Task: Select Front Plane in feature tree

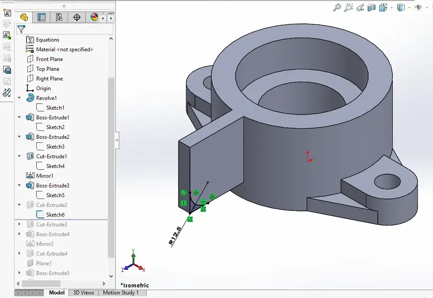Action: 45,59
